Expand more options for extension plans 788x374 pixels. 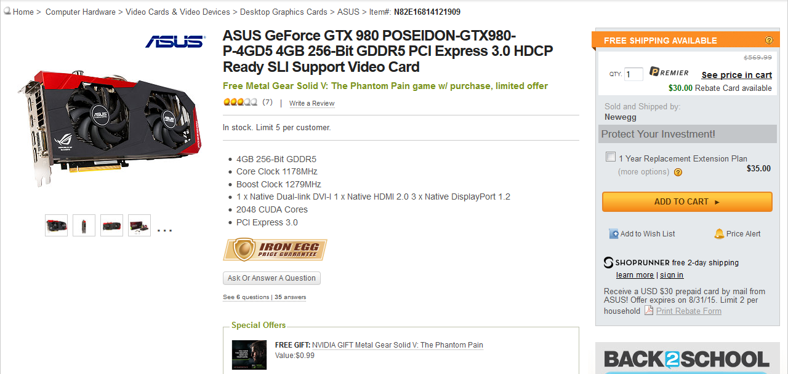point(643,172)
